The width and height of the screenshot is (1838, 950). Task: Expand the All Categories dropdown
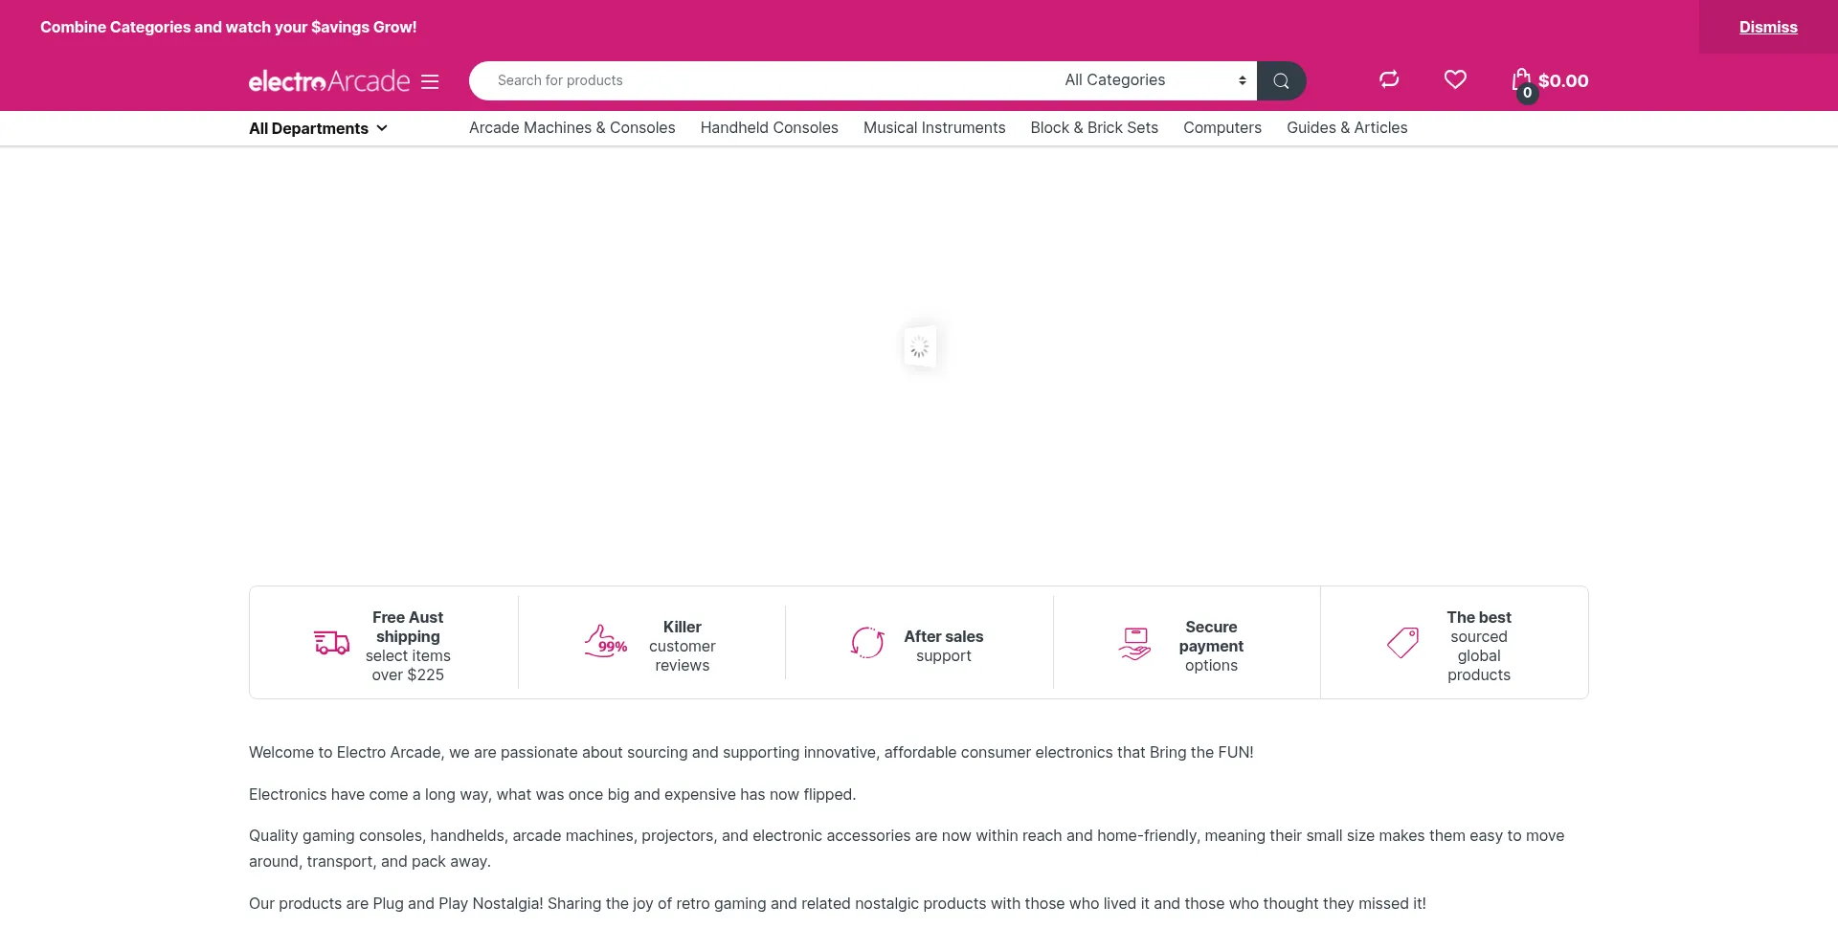pos(1154,80)
